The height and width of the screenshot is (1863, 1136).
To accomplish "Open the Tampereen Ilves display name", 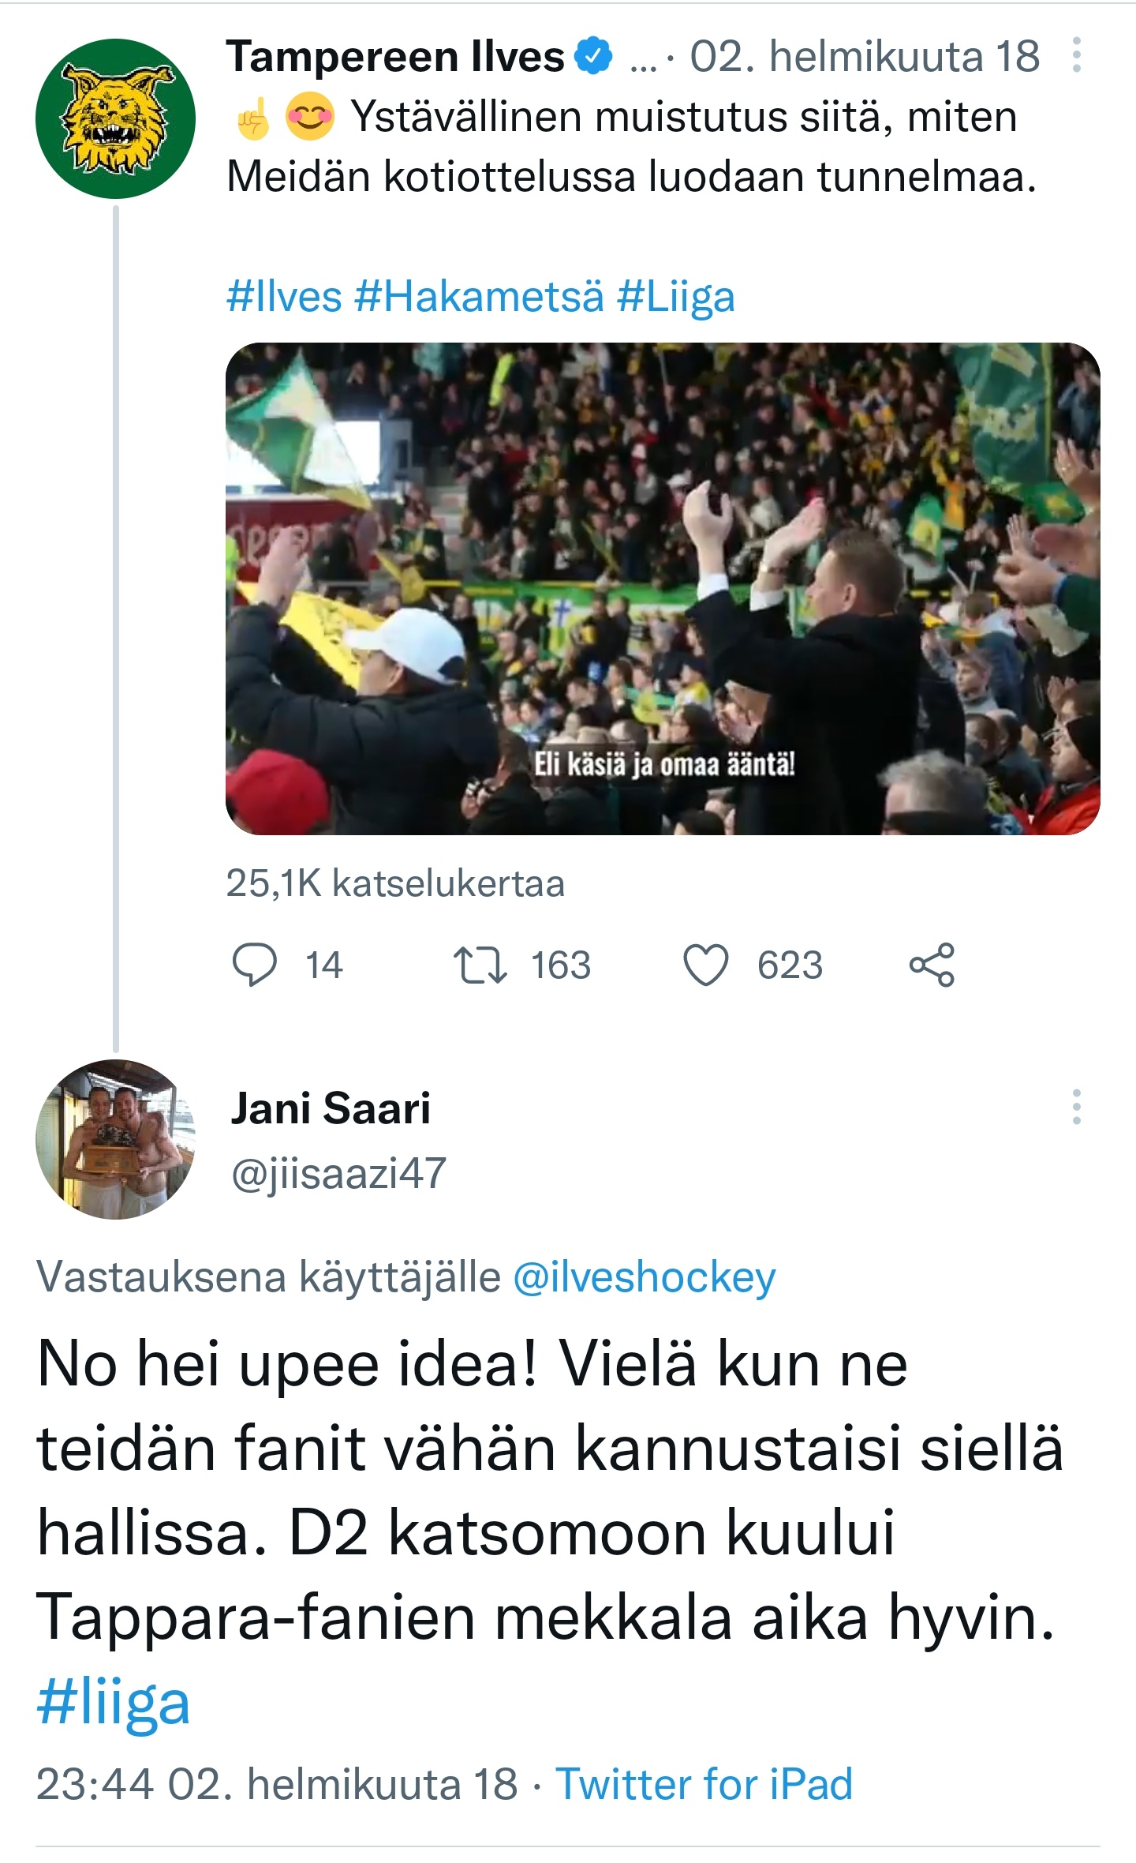I will (x=395, y=57).
